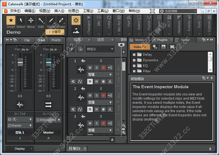This screenshot has width=219, height=155.
Task: Pick the Move tool
Action: coord(31,20)
